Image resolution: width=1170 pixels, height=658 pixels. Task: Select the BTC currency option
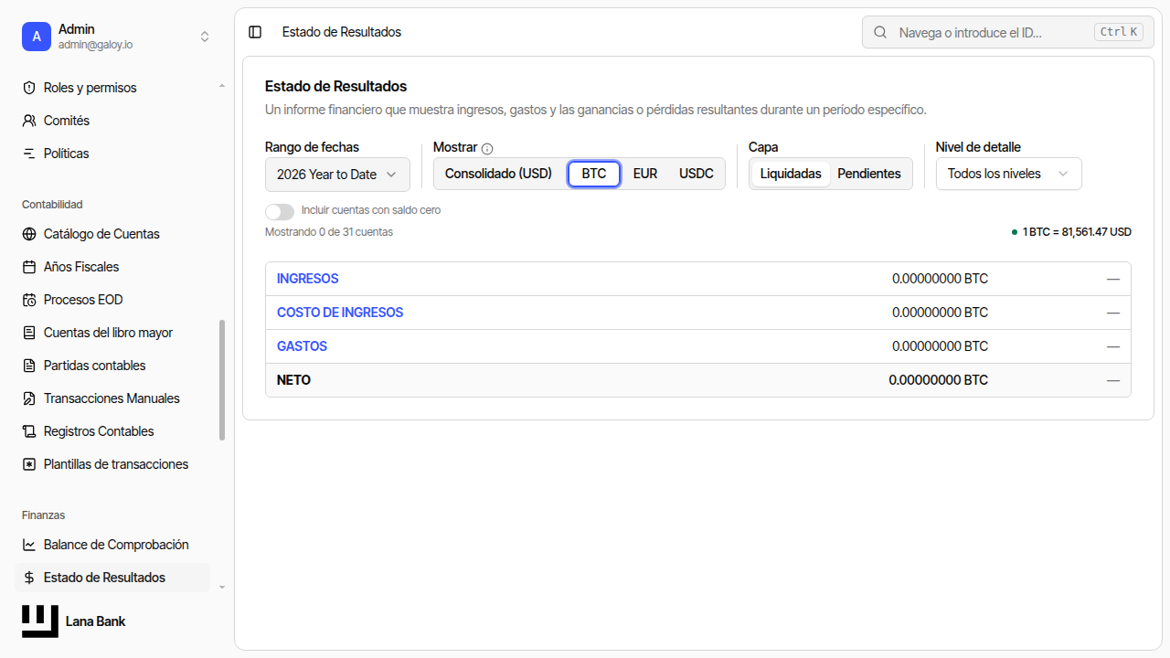(x=594, y=174)
